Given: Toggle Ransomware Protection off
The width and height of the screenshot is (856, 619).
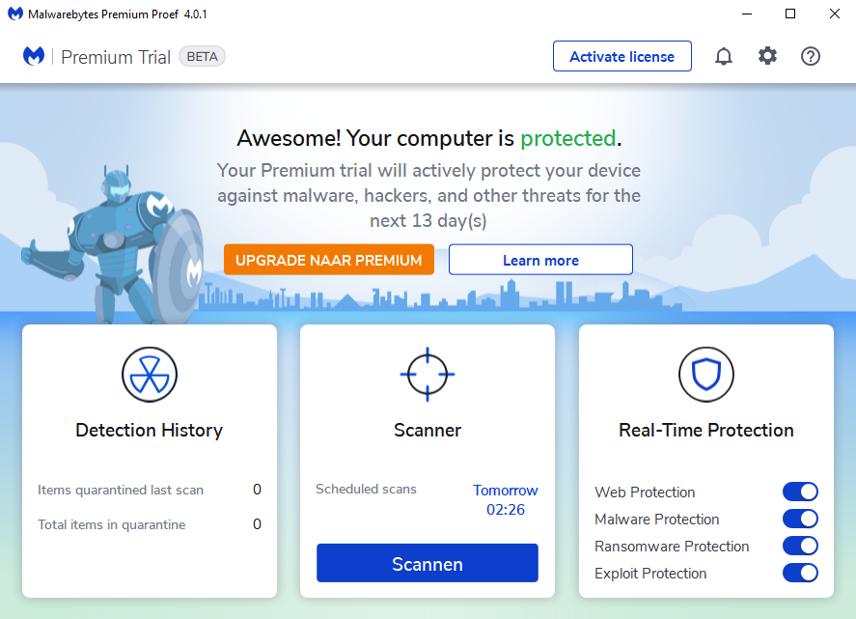Looking at the screenshot, I should click(800, 547).
